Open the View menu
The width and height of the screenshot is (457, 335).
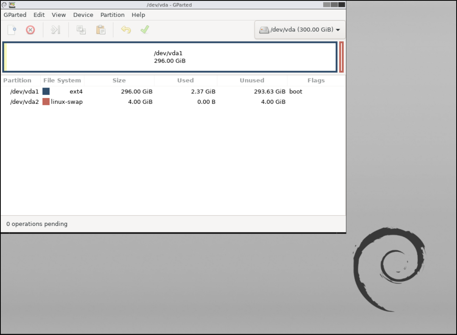click(x=59, y=15)
